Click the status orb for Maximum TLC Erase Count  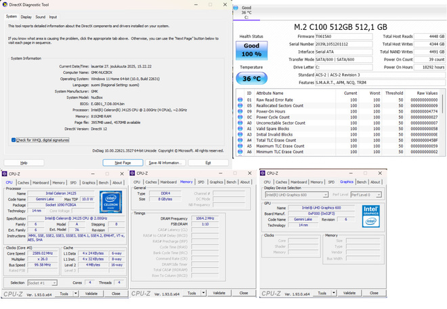pyautogui.click(x=240, y=146)
